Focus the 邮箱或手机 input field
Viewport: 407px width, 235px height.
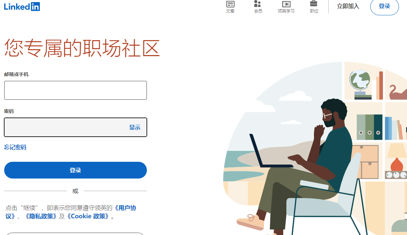[x=76, y=90]
